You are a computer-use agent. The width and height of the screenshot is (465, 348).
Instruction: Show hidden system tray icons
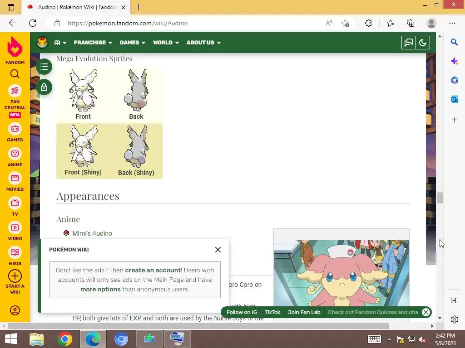tap(389, 339)
